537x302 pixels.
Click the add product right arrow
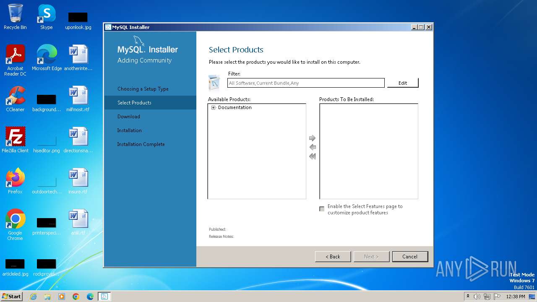312,138
